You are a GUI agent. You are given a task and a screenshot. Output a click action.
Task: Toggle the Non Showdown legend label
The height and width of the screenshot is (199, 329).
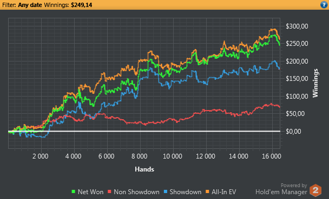[x=136, y=192]
